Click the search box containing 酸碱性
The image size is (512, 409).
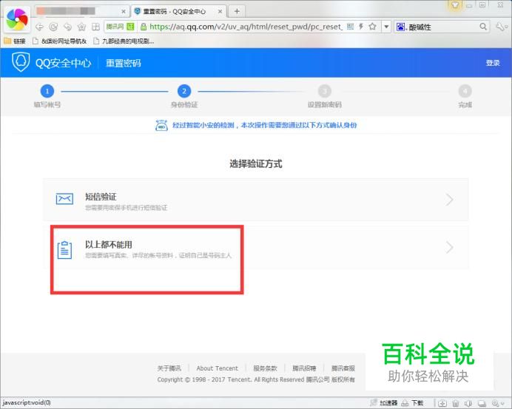pos(442,27)
